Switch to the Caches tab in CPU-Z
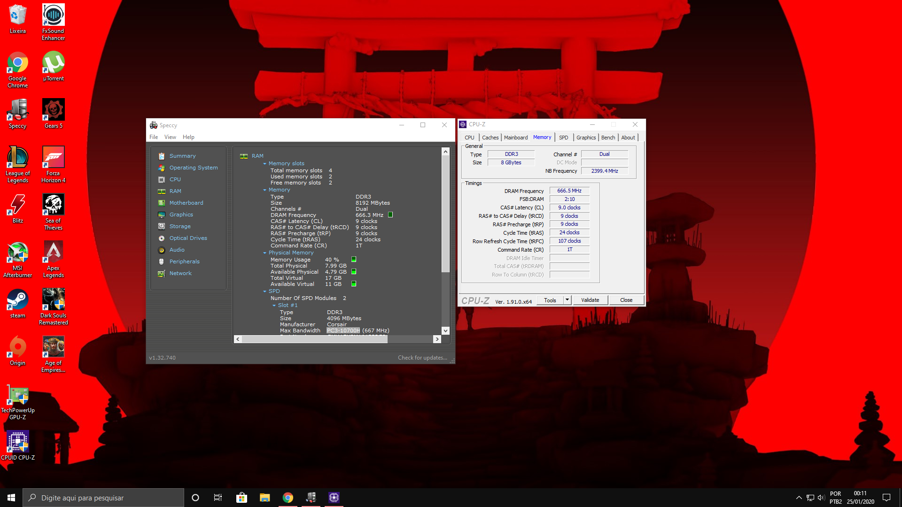This screenshot has height=507, width=902. pos(490,138)
